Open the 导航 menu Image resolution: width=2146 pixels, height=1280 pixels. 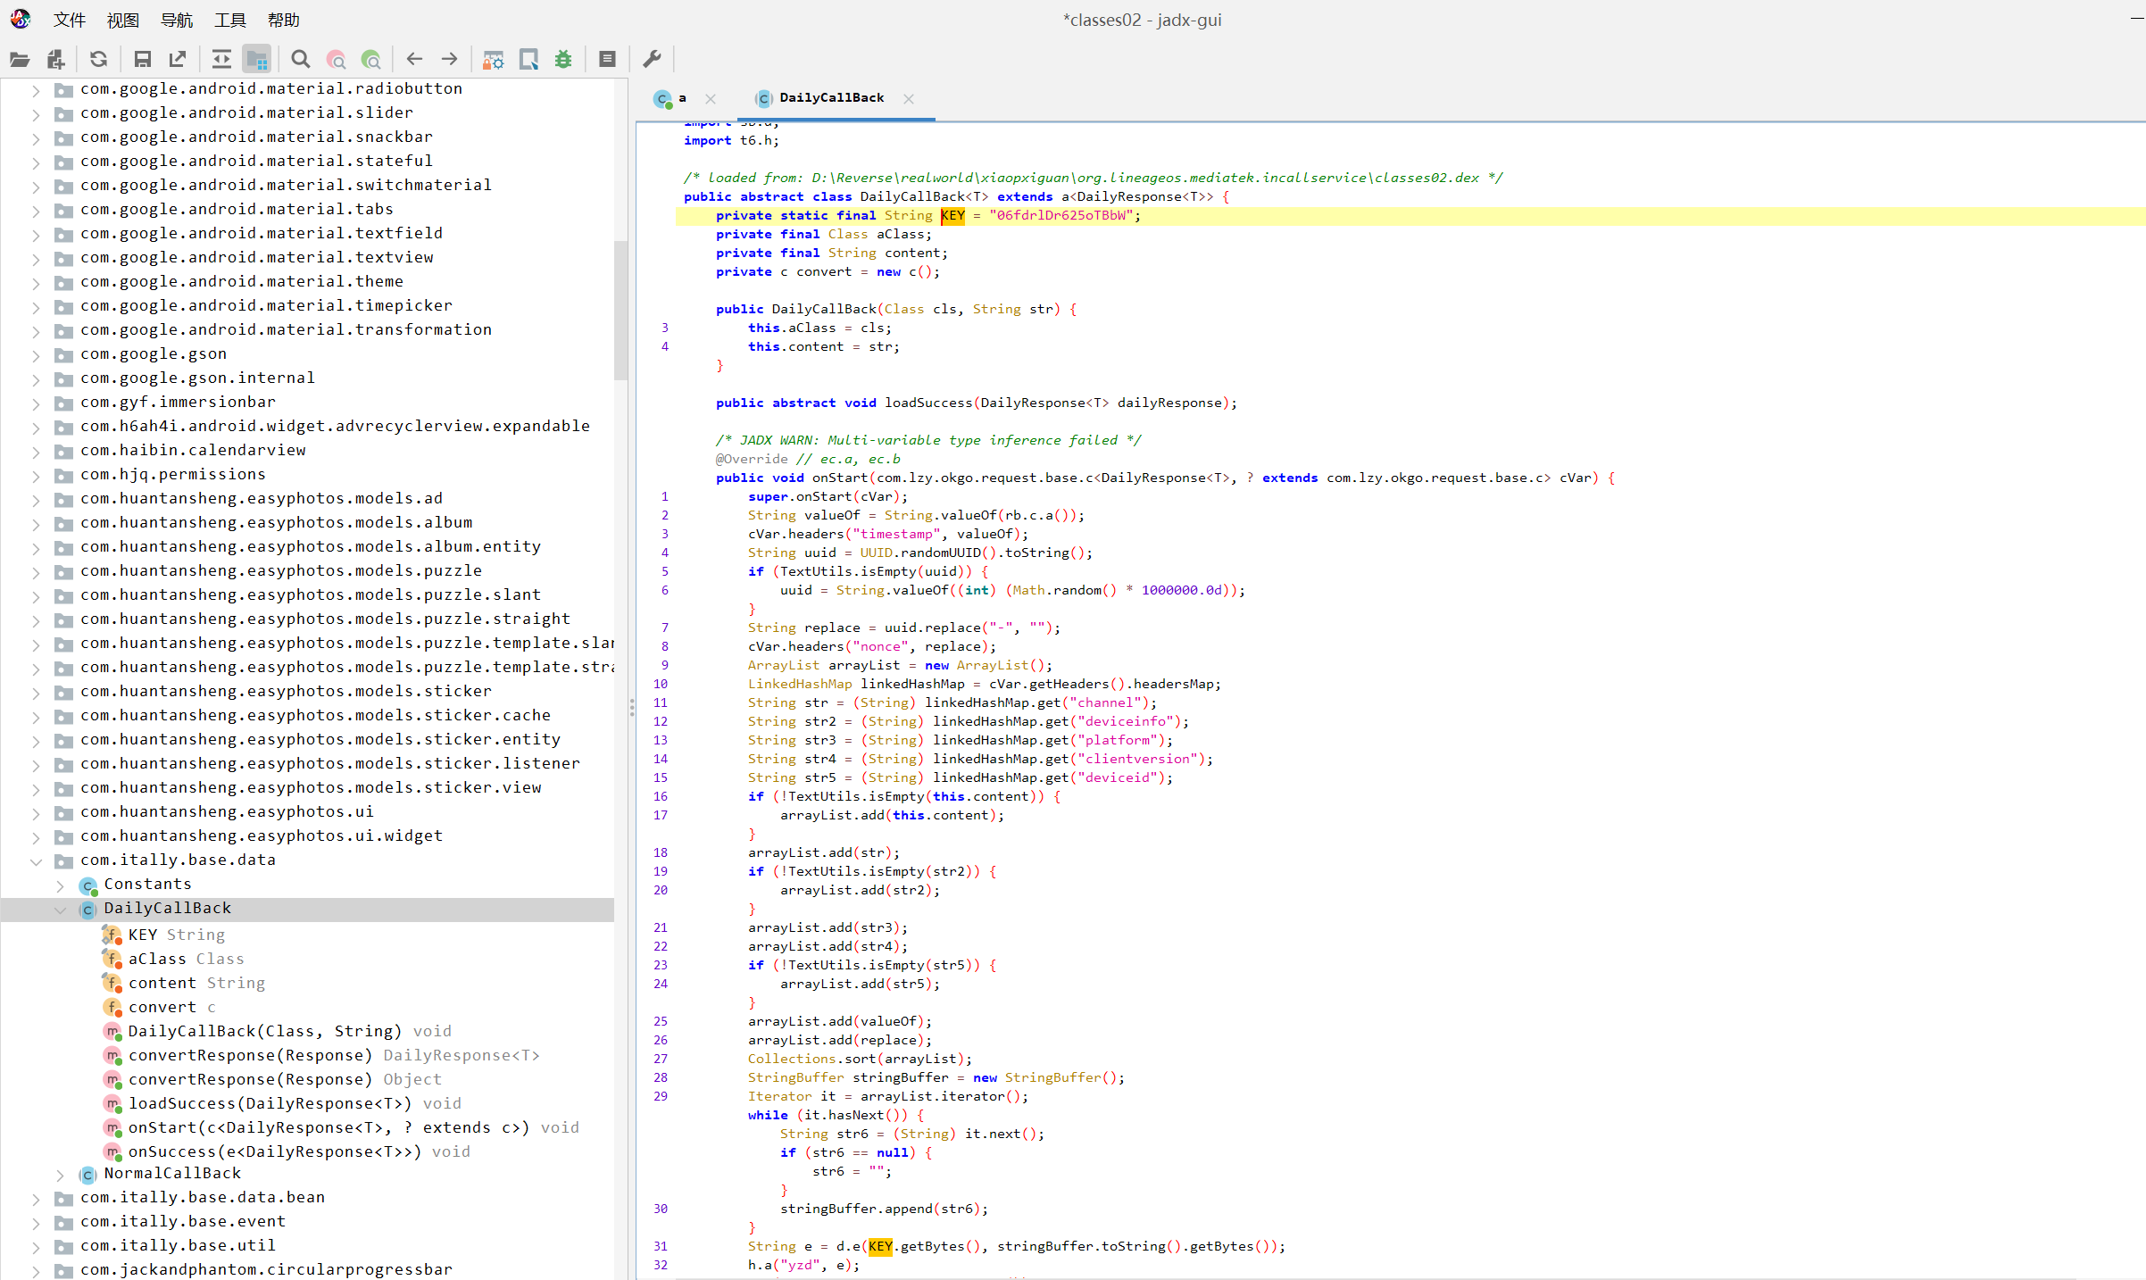[x=176, y=20]
